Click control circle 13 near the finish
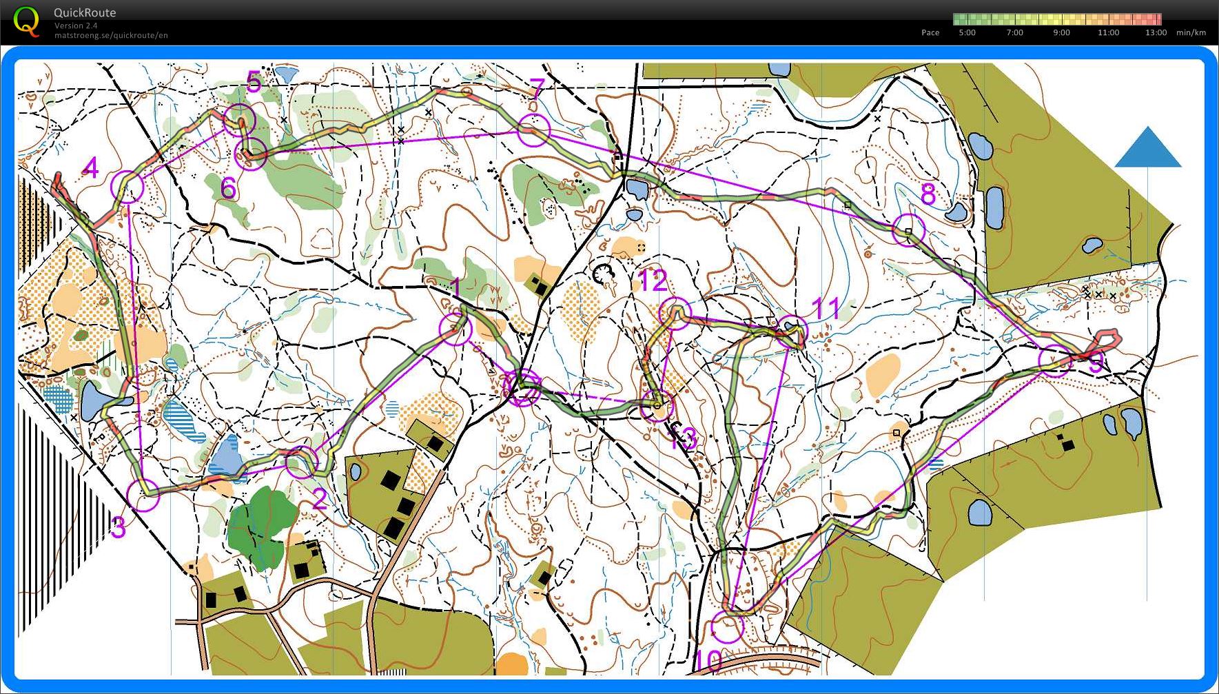This screenshot has width=1219, height=694. click(657, 405)
